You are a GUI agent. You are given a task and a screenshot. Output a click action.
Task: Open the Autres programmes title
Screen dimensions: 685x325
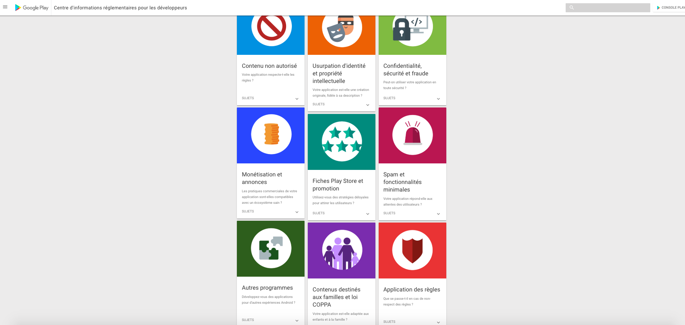tap(267, 288)
